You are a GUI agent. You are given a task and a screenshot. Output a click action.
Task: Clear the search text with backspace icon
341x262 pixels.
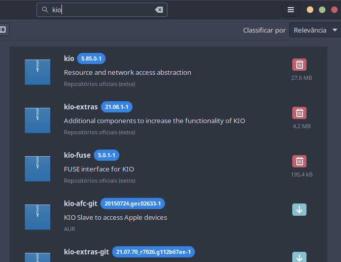pyautogui.click(x=159, y=10)
